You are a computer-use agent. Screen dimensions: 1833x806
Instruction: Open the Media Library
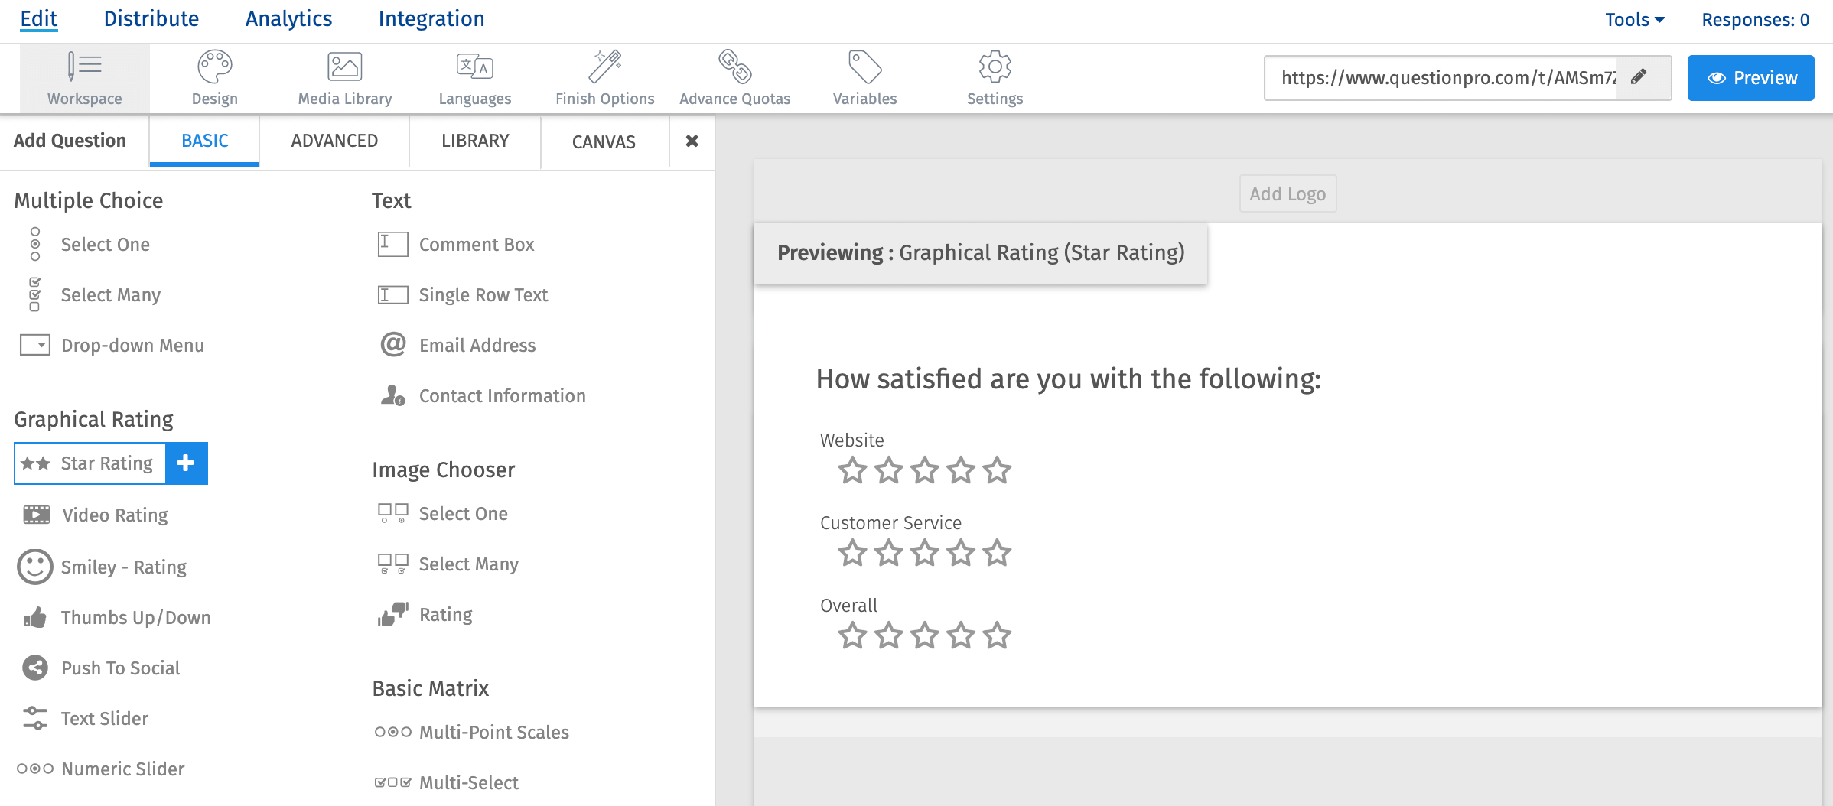tap(344, 76)
